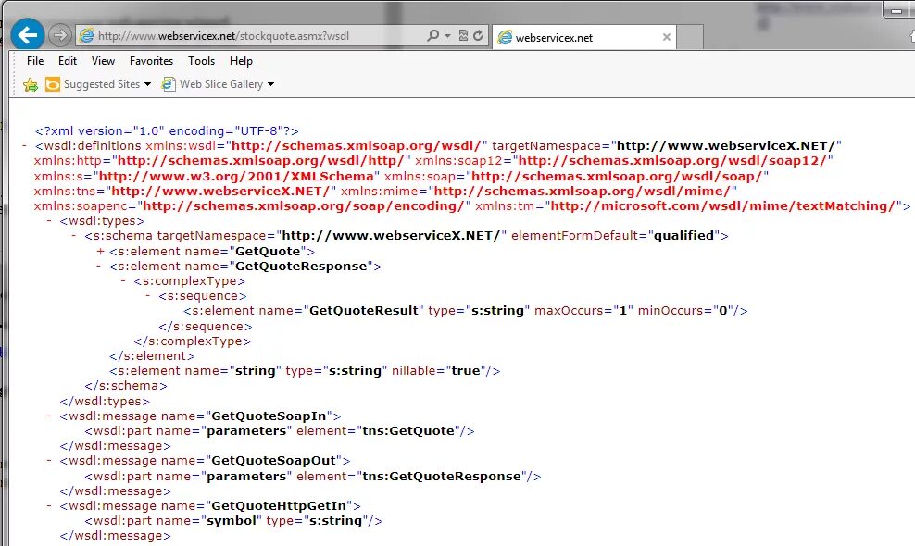915x546 pixels.
Task: Open the Web Slice Gallery link
Action: pyautogui.click(x=221, y=84)
